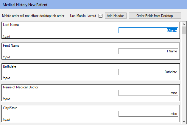The height and width of the screenshot is (125, 187).
Task: Click the Add Header button
Action: pyautogui.click(x=116, y=15)
